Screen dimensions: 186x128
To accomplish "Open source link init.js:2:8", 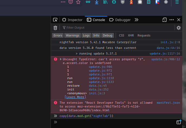I will click(x=170, y=42).
